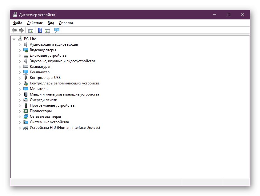Image resolution: width=260 pixels, height=196 pixels.
Task: Expand the Клавиатуры chevron
Action: pyautogui.click(x=20, y=67)
